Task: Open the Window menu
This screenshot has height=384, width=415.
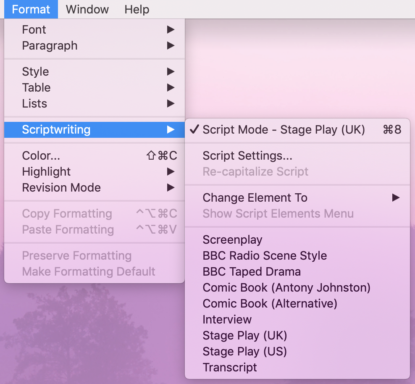Action: [x=87, y=9]
